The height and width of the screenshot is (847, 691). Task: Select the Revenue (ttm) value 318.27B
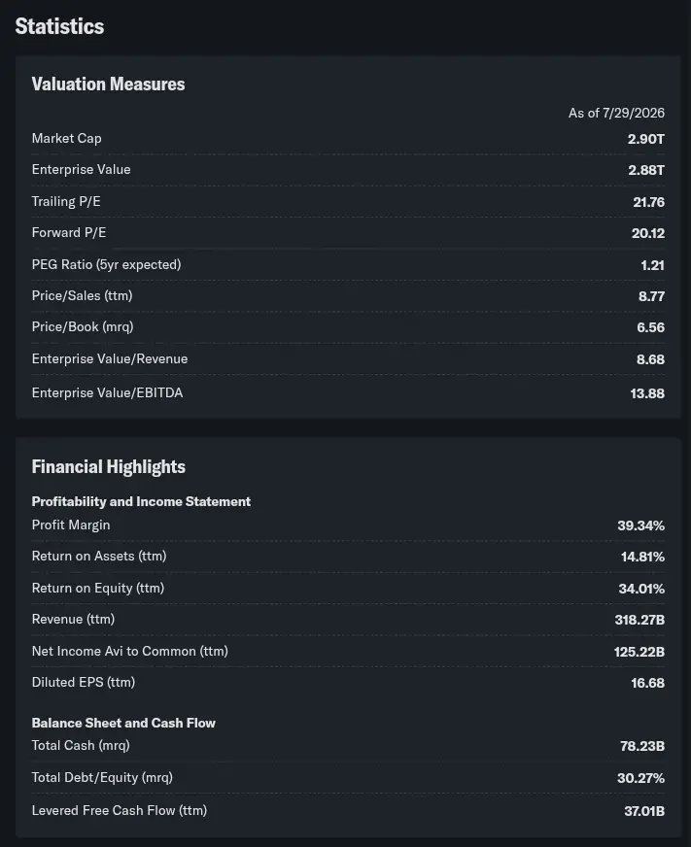(639, 620)
